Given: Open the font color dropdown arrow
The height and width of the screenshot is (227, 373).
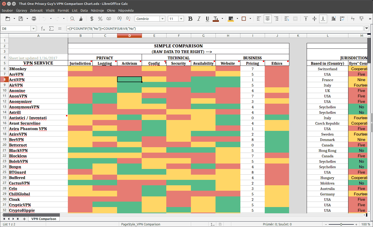Looking at the screenshot, I should [222, 19].
